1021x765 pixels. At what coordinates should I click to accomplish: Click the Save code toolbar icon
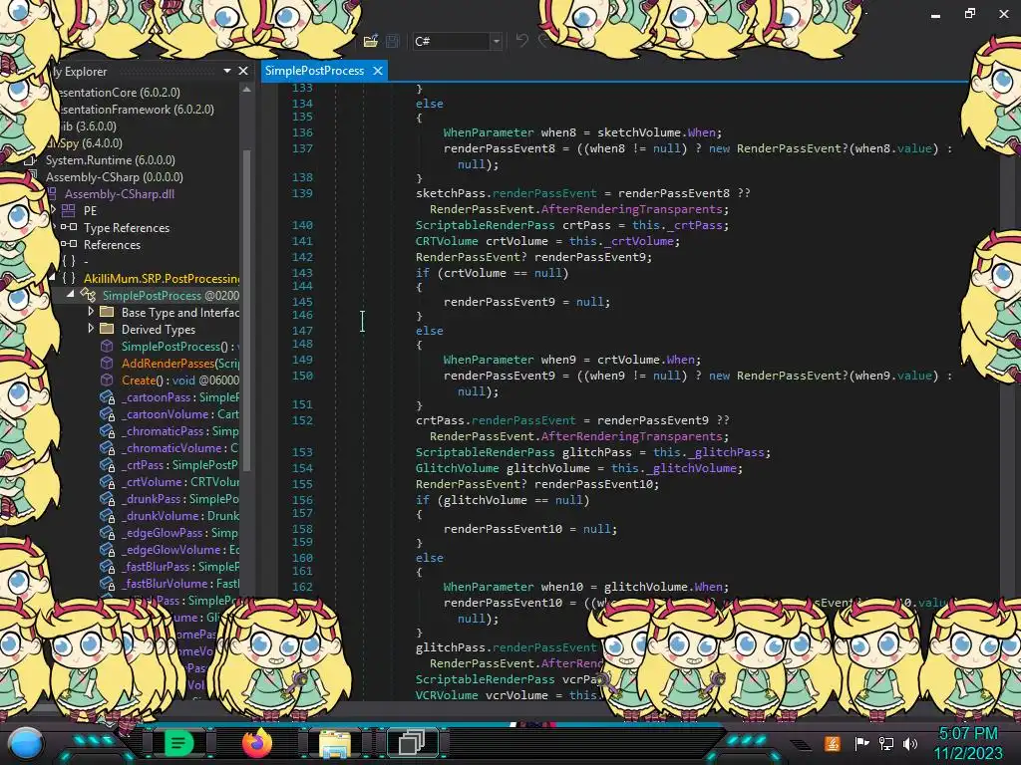[x=393, y=41]
